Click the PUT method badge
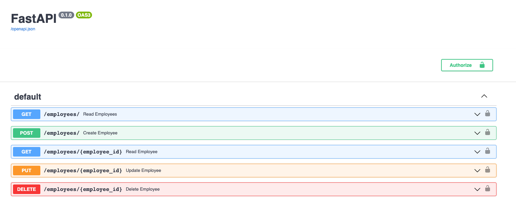 (27, 171)
